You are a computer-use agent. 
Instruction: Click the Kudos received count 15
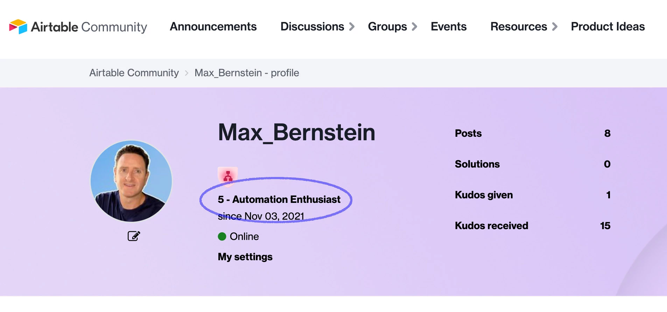click(605, 226)
